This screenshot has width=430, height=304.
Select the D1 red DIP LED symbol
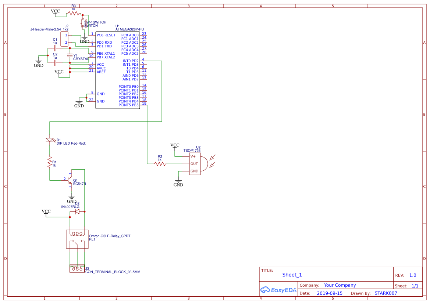[50, 140]
